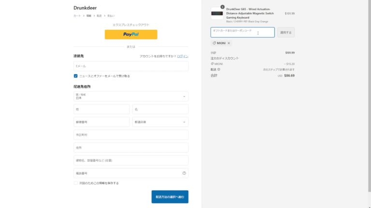
Task: Select the 配送 breadcrumb step
Action: tap(99, 16)
